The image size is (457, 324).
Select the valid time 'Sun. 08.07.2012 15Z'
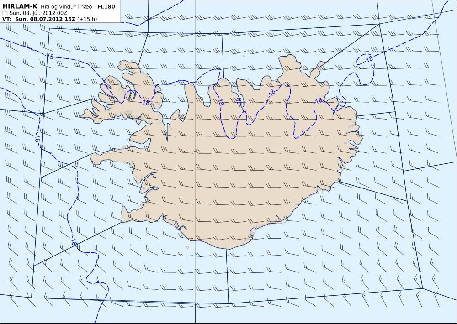coord(45,19)
